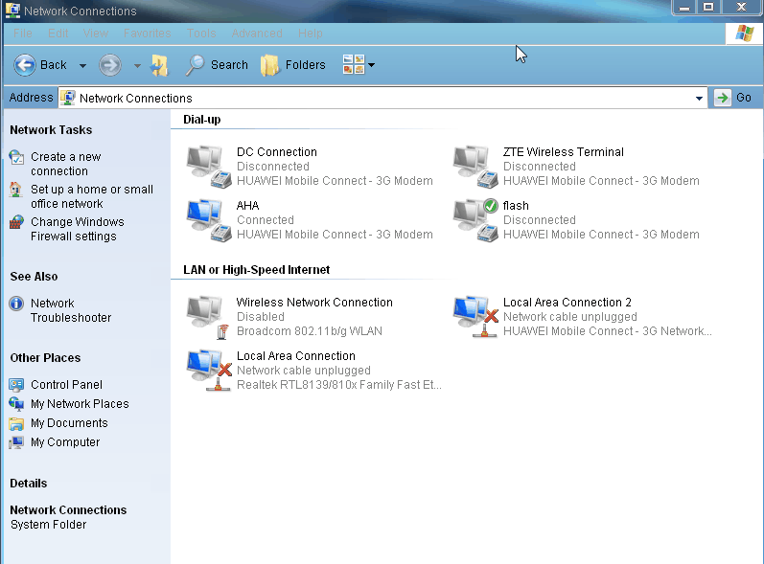Screen dimensions: 764x564
Task: Open the Favorites menu
Action: tap(148, 34)
